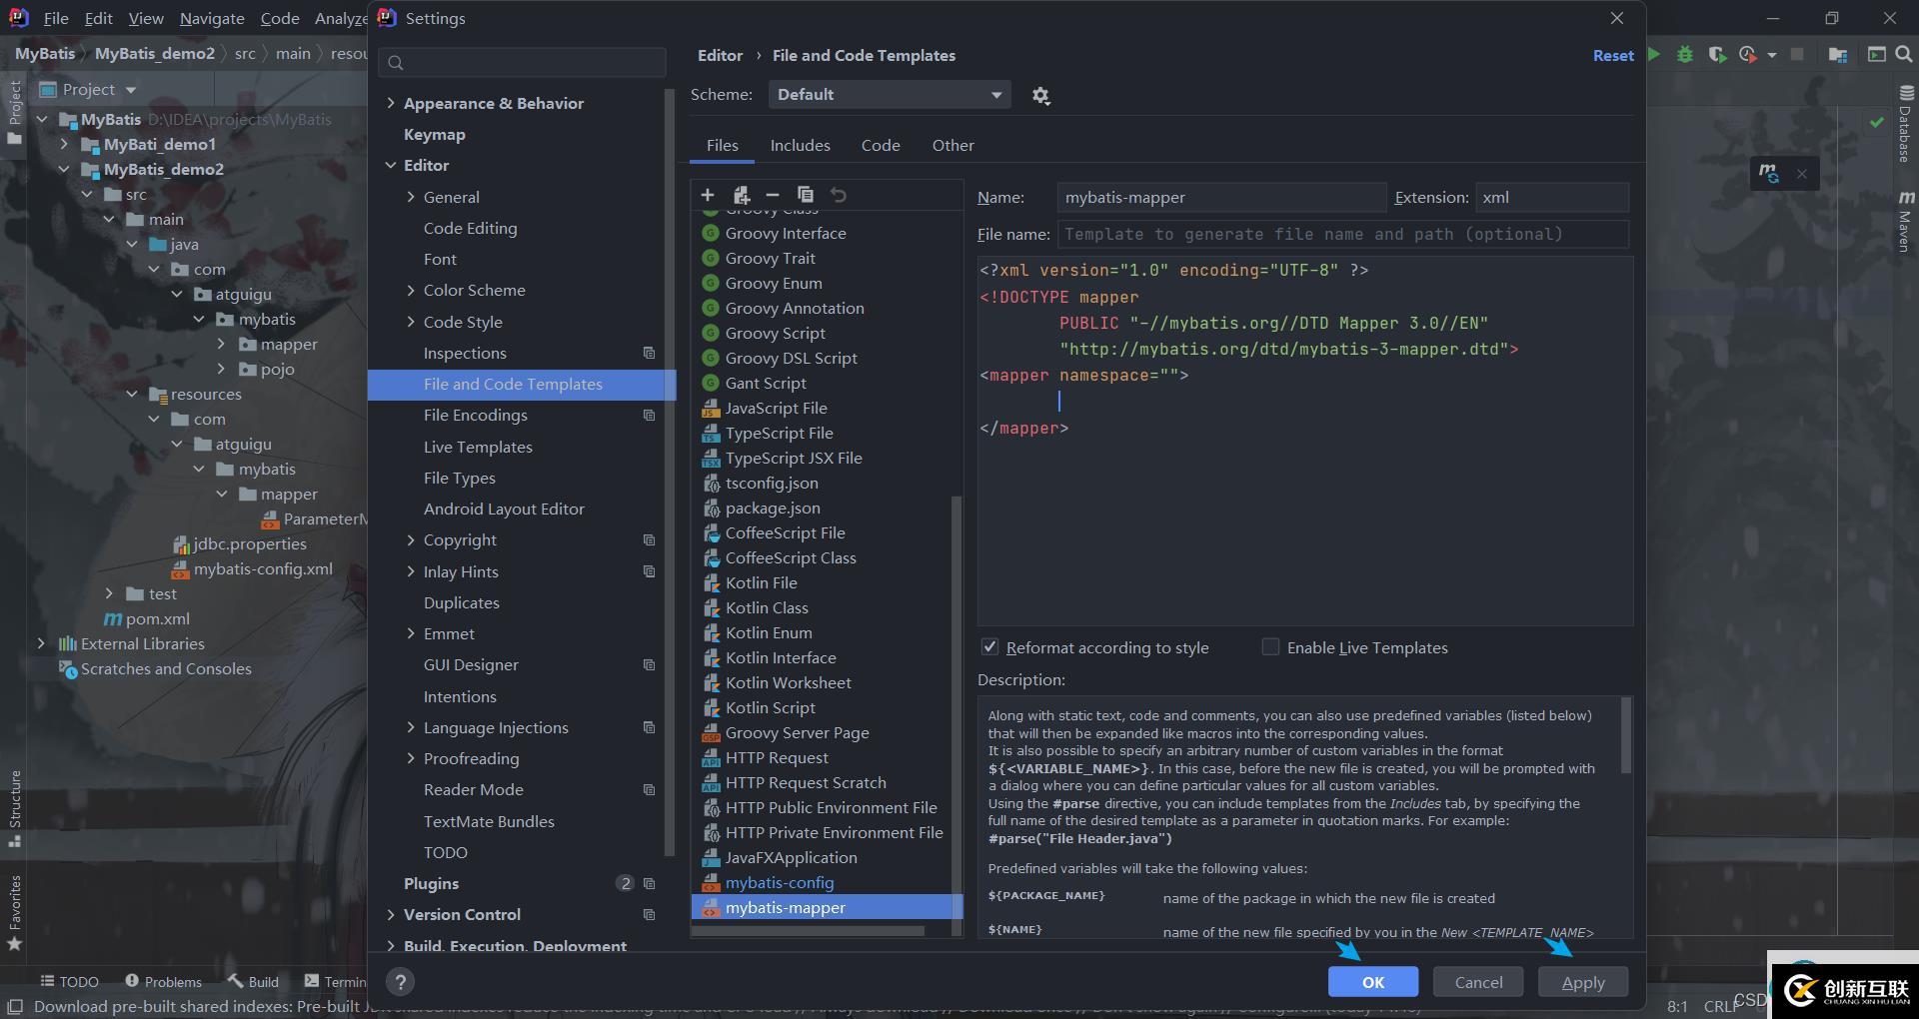This screenshot has height=1019, width=1919.
Task: Open the Navigate menu
Action: pos(212,18)
